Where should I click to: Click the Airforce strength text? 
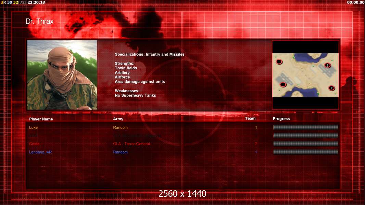pyautogui.click(x=122, y=77)
